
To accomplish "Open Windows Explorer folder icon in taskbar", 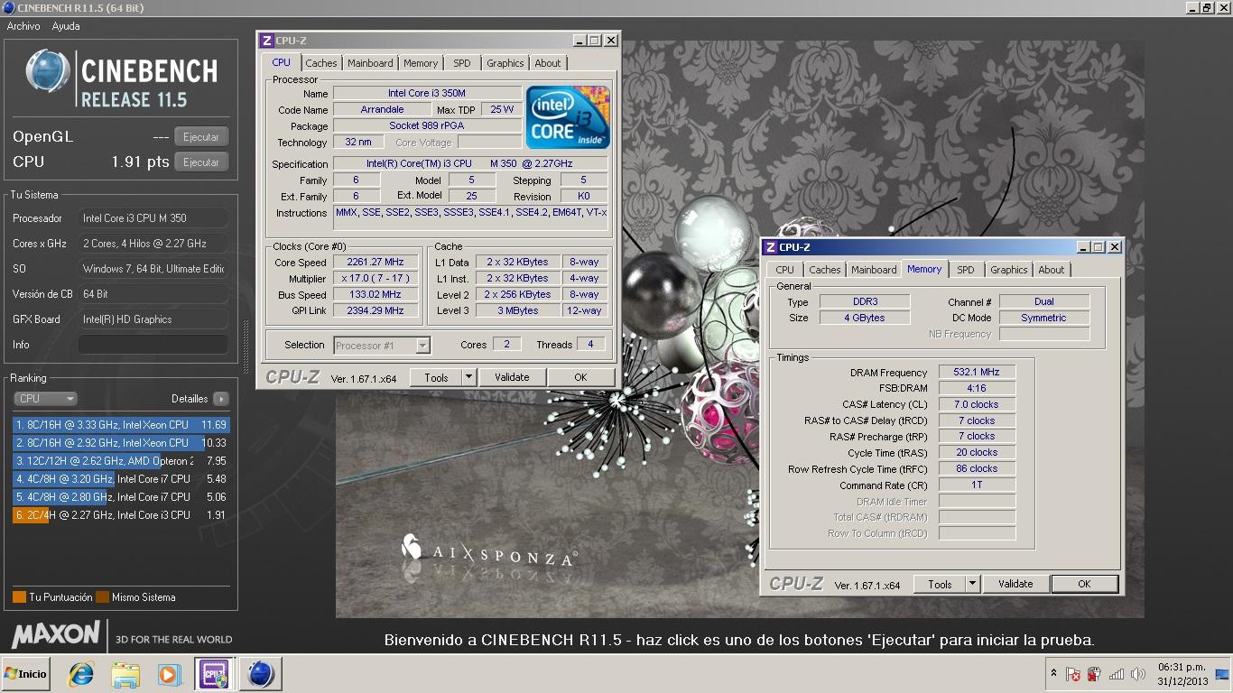I will coord(125,674).
